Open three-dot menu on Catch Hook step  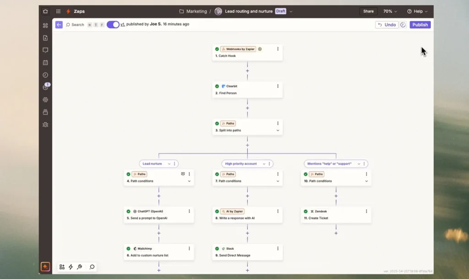tap(278, 49)
